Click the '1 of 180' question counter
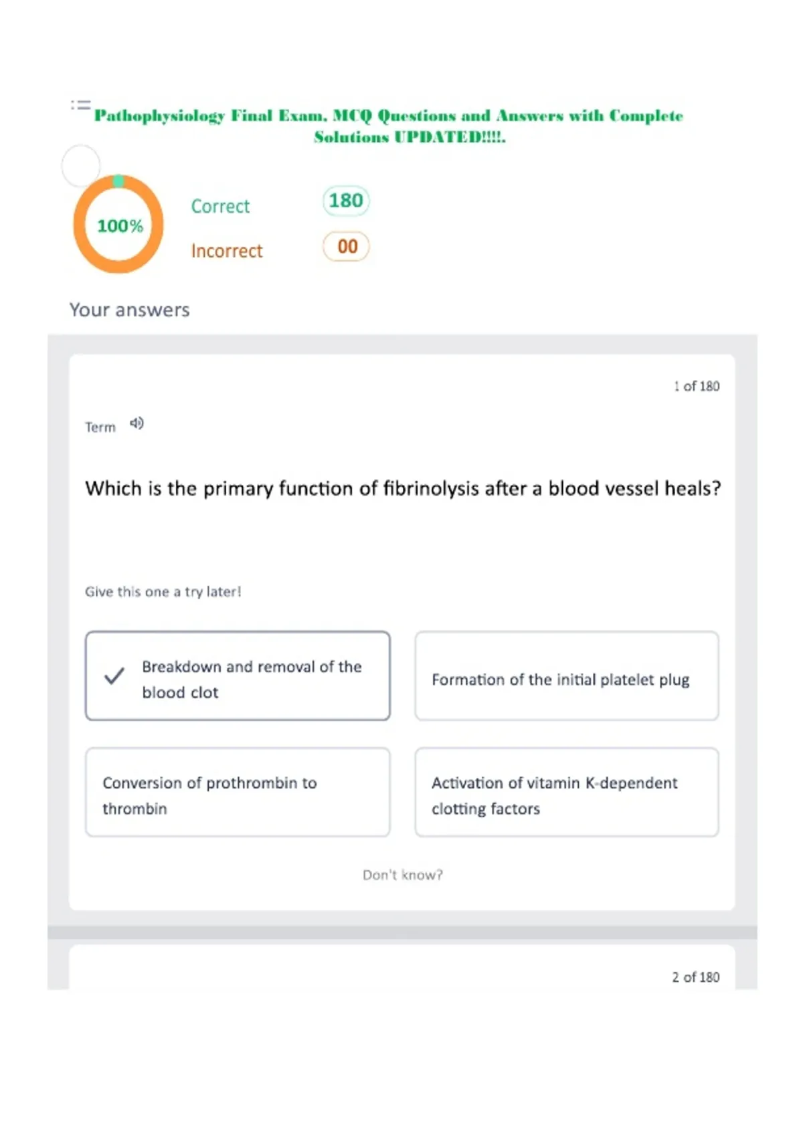The image size is (803, 1137). coord(697,386)
